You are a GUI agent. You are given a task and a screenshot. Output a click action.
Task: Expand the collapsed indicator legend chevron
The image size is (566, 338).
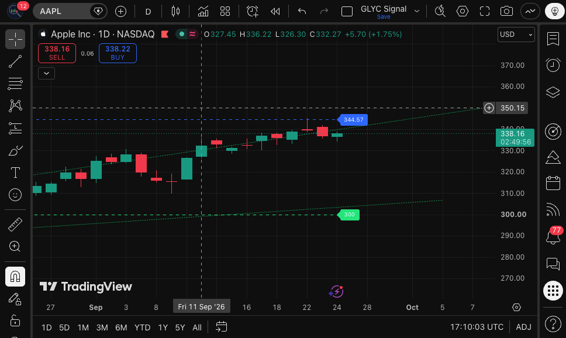point(46,73)
